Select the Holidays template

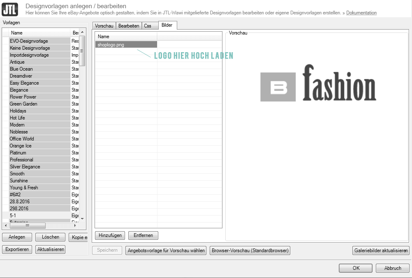[x=39, y=111]
